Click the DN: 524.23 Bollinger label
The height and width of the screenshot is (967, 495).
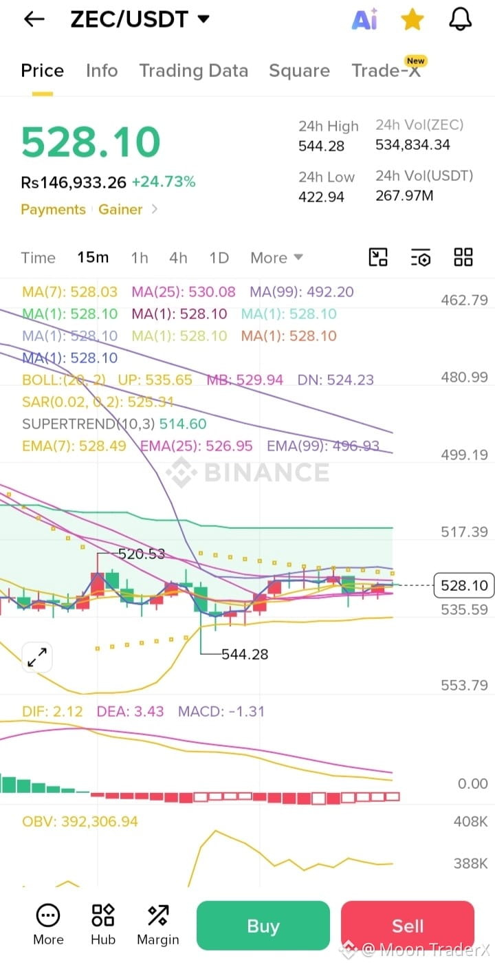tap(335, 380)
